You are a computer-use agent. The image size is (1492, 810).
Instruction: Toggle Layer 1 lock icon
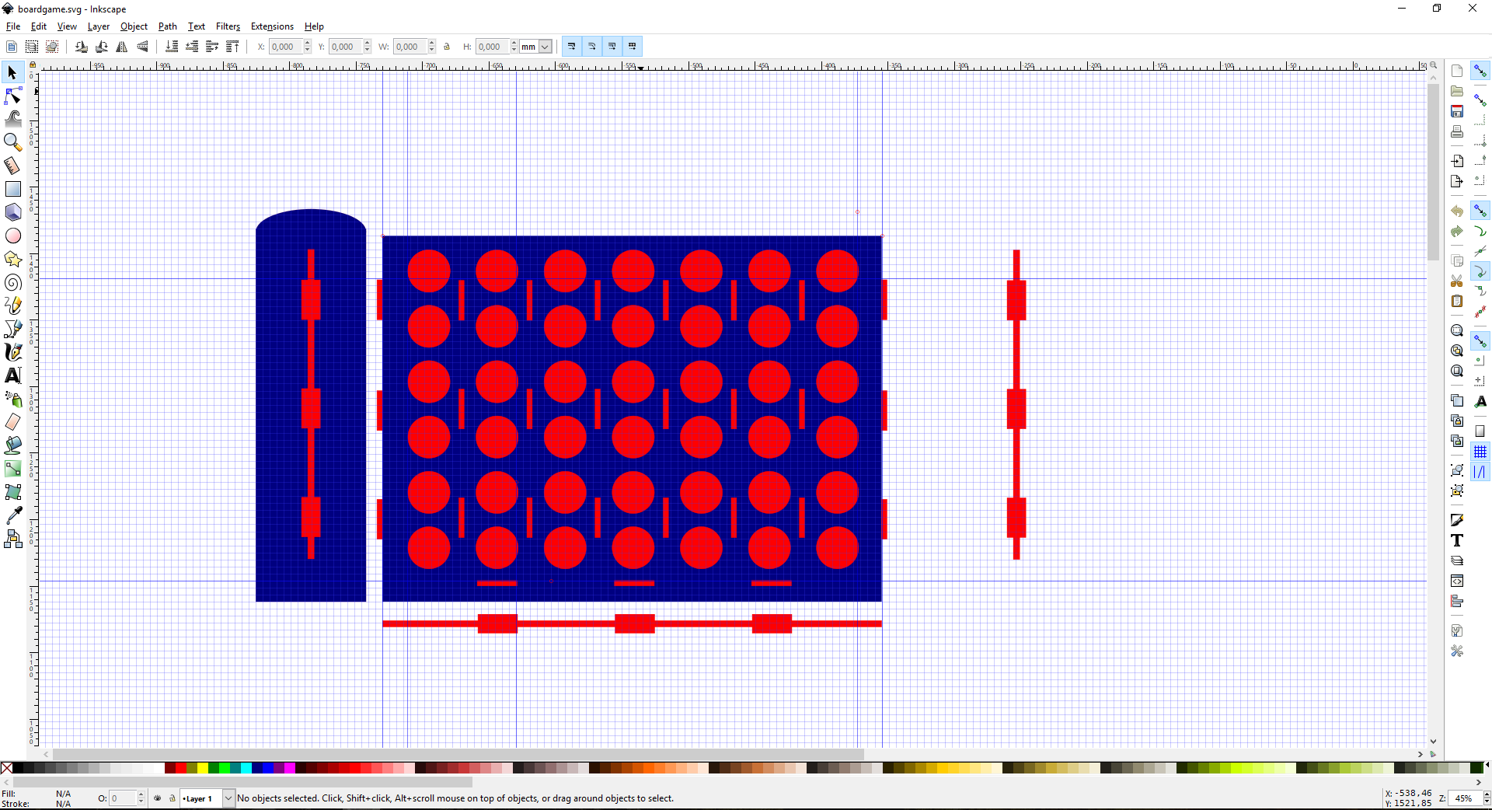173,798
